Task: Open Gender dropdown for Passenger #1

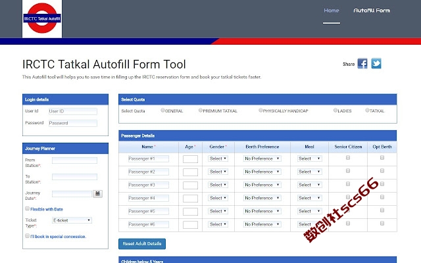Action: [x=218, y=158]
